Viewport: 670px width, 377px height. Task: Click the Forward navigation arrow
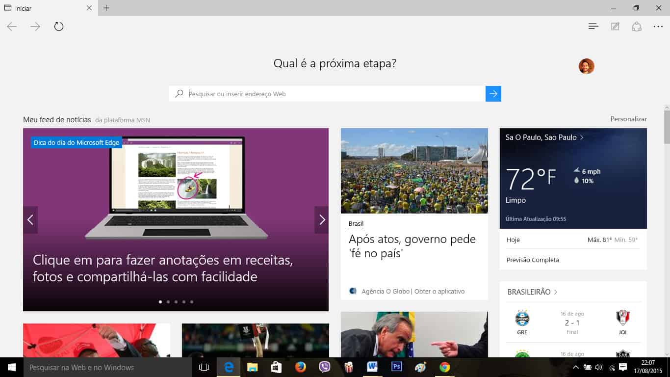point(35,27)
